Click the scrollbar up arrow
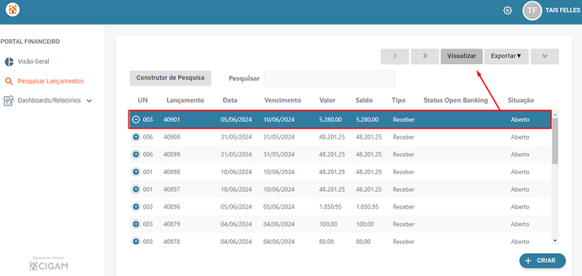Viewport: 582px width, 276px height. point(555,115)
